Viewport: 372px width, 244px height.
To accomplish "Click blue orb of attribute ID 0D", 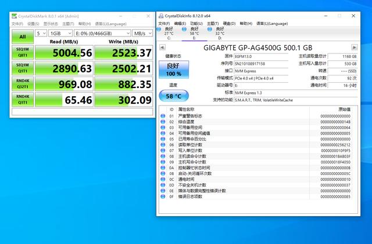I will [x=163, y=185].
